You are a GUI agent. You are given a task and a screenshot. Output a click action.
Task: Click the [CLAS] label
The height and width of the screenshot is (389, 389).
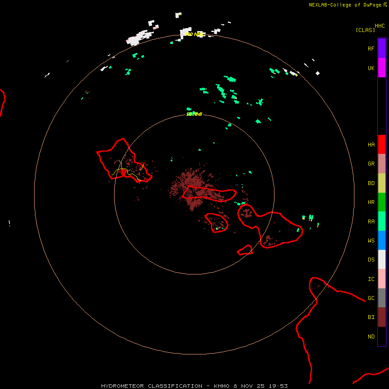click(365, 30)
